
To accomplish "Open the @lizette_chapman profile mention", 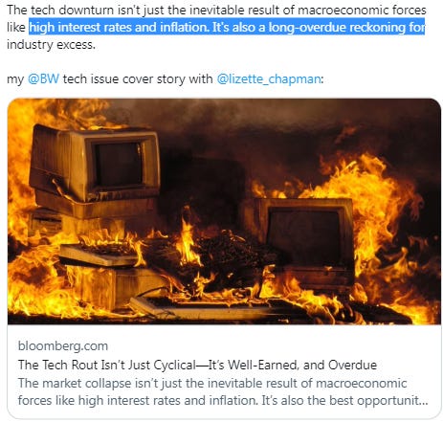I will 269,79.
